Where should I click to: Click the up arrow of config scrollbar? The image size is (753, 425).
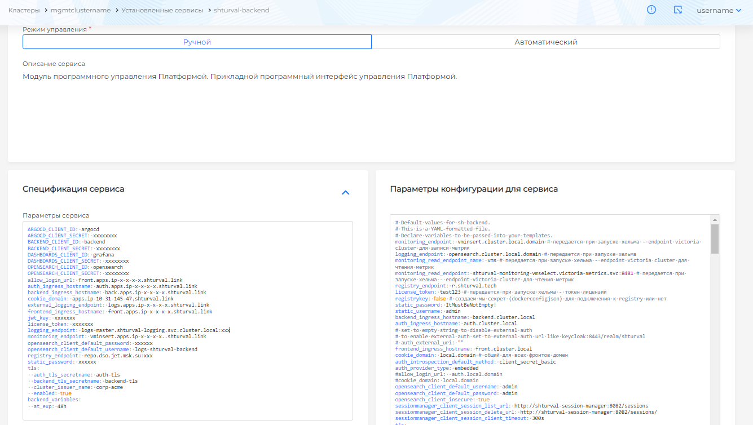(x=715, y=220)
